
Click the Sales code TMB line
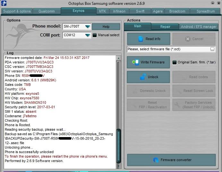click(x=18, y=85)
